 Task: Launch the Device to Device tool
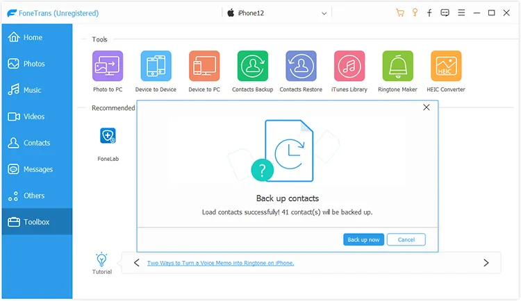(x=156, y=66)
